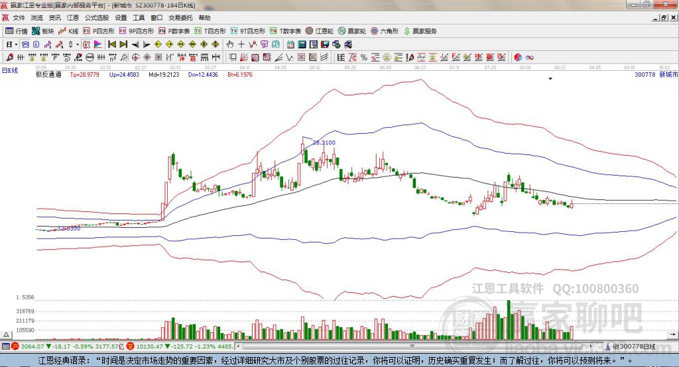Click the Up=24.4583 indicator value
The width and height of the screenshot is (679, 367).
(124, 74)
